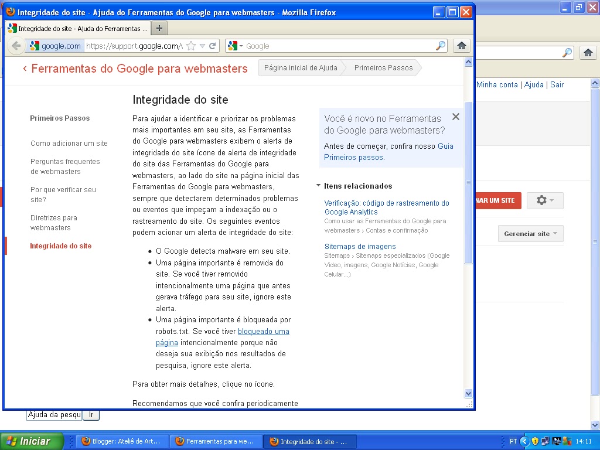Switch to Blogger: Ateliê de Art taskbar item
This screenshot has height=450, width=600.
click(x=122, y=441)
